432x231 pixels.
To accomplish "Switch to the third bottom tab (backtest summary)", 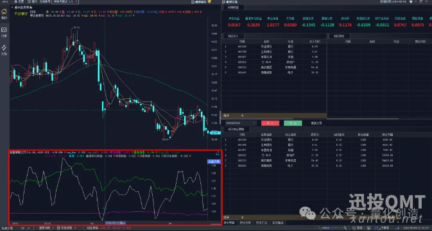I will pyautogui.click(x=261, y=223).
